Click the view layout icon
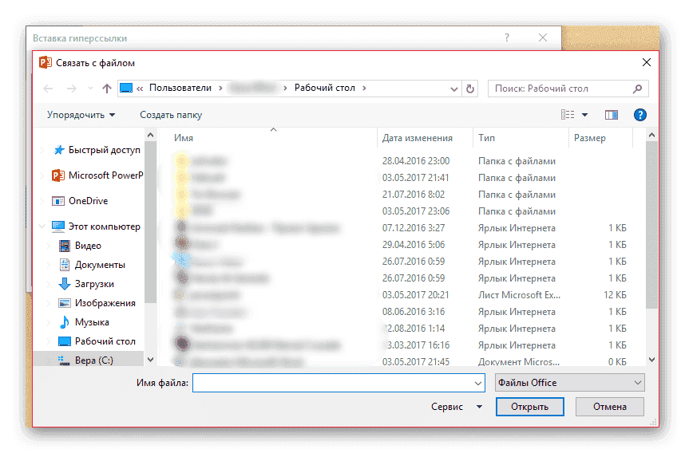This screenshot has width=685, height=453. tap(568, 115)
